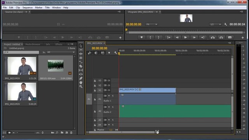Click Export Frame camera icon
Screen dimensions: 249x140
coord(230,37)
